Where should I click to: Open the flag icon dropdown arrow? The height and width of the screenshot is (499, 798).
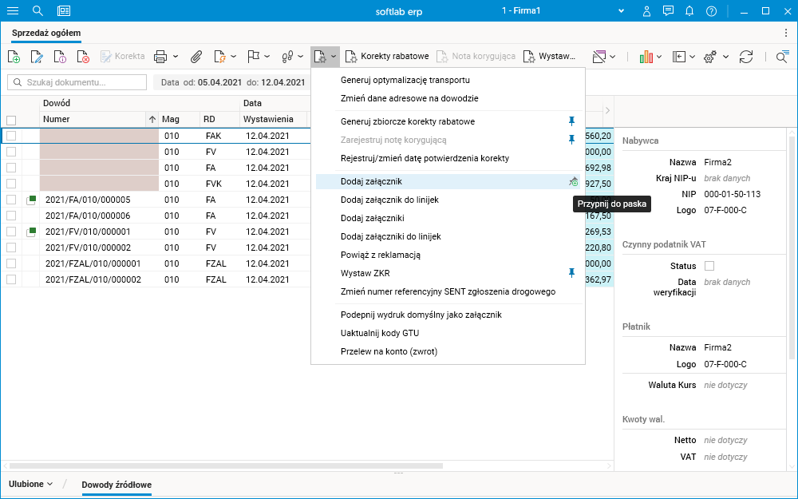267,57
